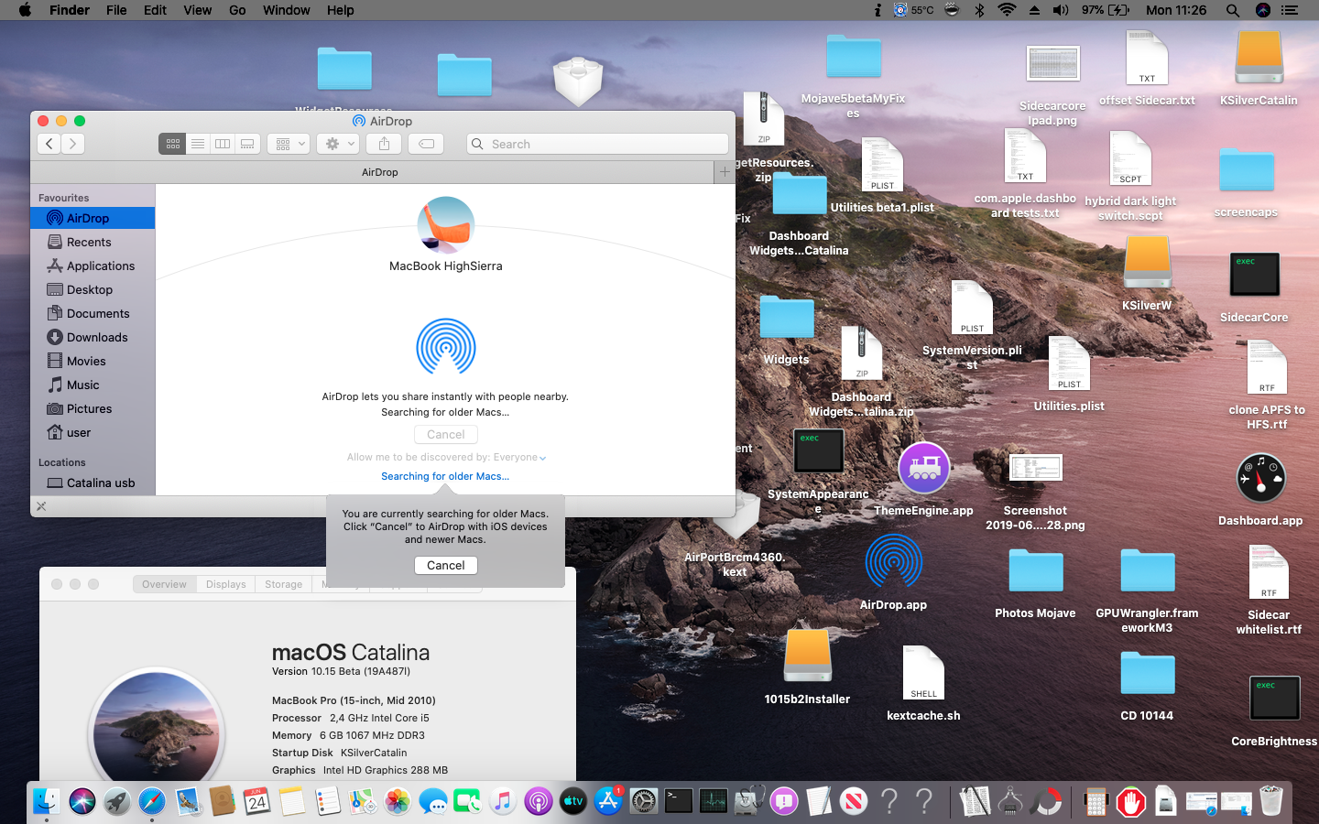Image resolution: width=1319 pixels, height=824 pixels.
Task: Switch Finder to icon view
Action: pyautogui.click(x=172, y=144)
